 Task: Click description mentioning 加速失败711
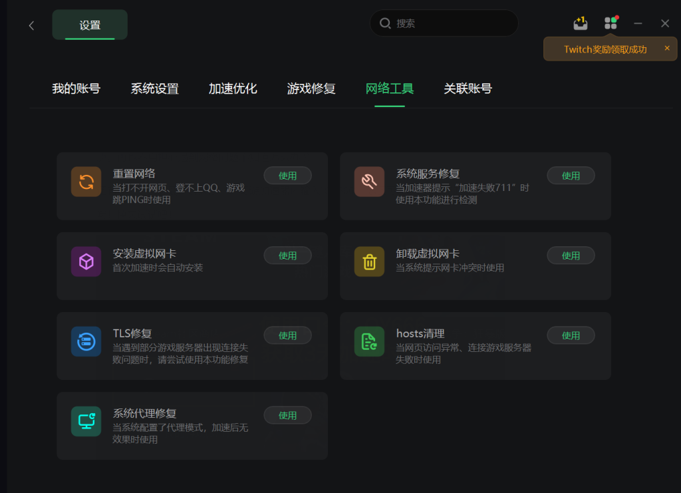pyautogui.click(x=463, y=194)
